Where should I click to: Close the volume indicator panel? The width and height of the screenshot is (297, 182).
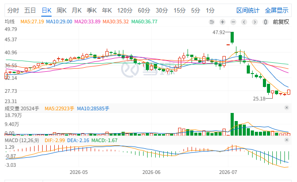287,108
